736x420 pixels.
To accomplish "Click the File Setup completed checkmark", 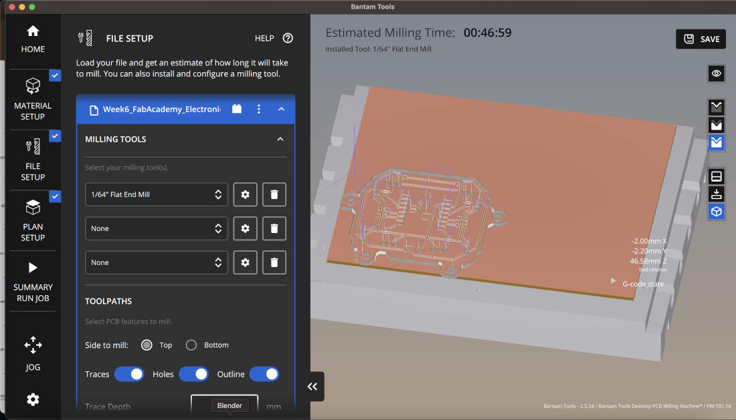I will point(55,136).
